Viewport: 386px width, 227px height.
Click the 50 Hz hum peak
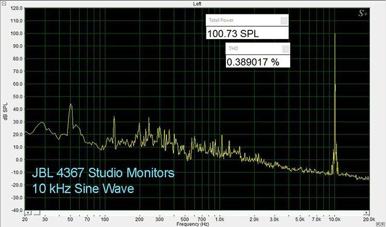71,104
